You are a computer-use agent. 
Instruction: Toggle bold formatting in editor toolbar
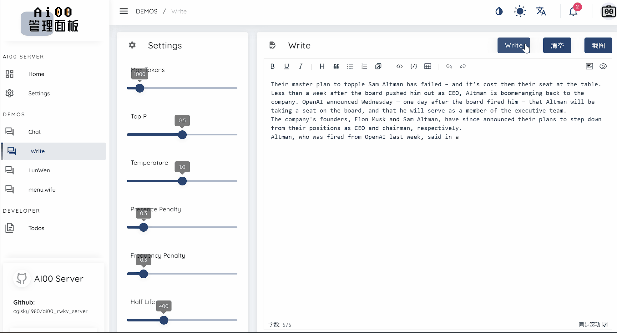coord(272,66)
